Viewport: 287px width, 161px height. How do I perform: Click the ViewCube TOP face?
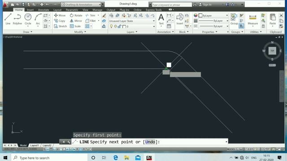[272, 51]
